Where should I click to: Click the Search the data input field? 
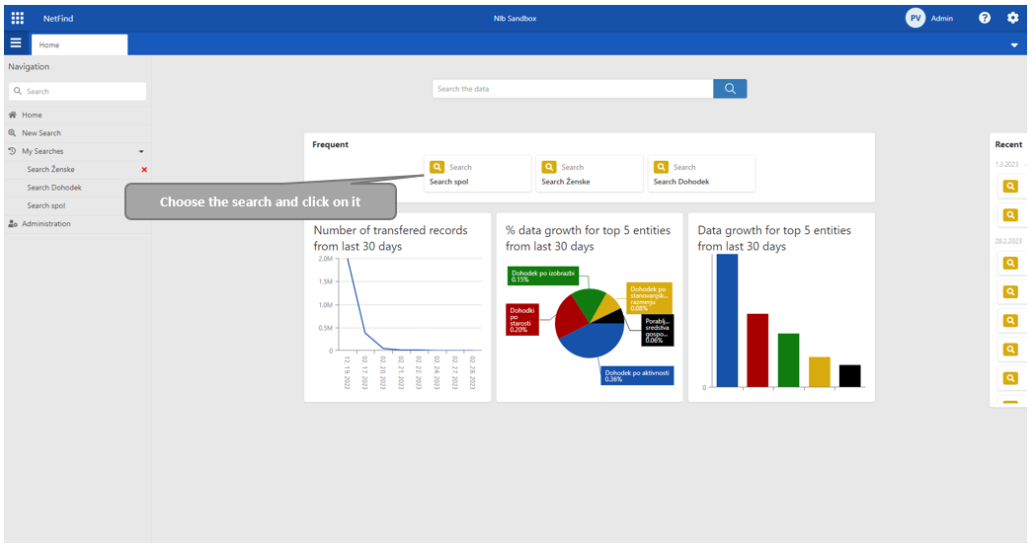click(x=573, y=89)
